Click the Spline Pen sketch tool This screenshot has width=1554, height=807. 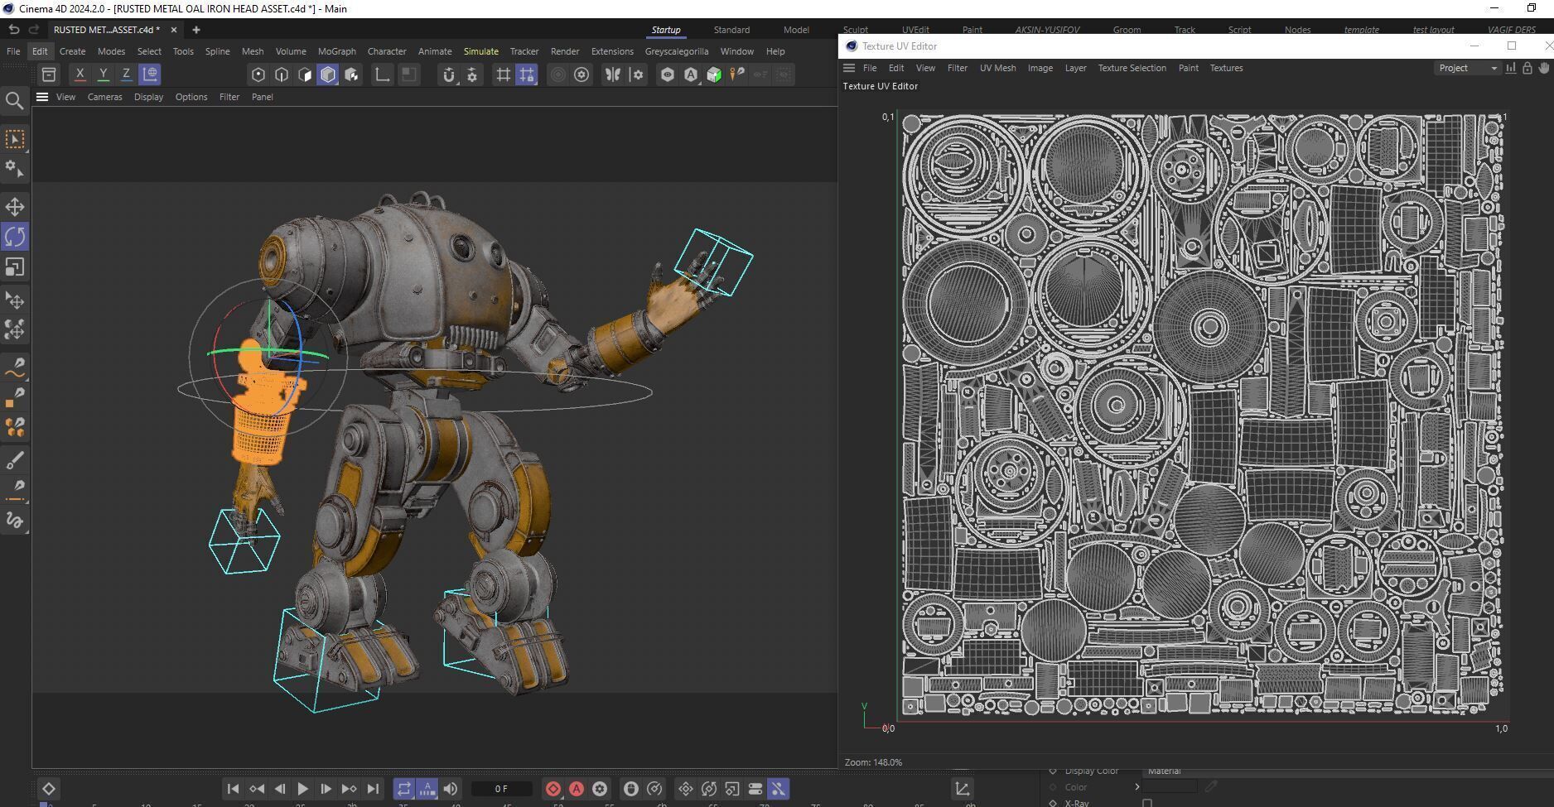[15, 367]
